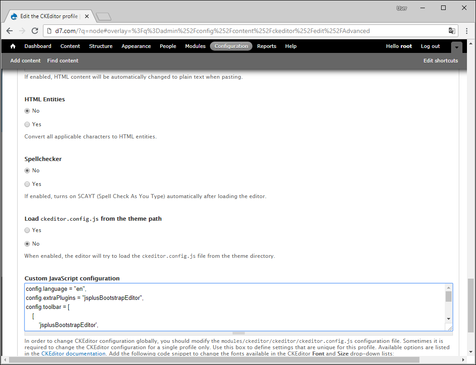Enable loading ckeditor.config.js from the theme path
476x365 pixels.
click(x=27, y=230)
